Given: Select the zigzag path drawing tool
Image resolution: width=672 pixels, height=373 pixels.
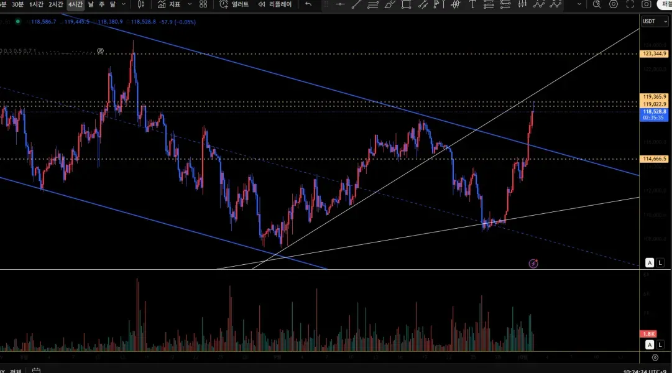Looking at the screenshot, I should pyautogui.click(x=539, y=4).
